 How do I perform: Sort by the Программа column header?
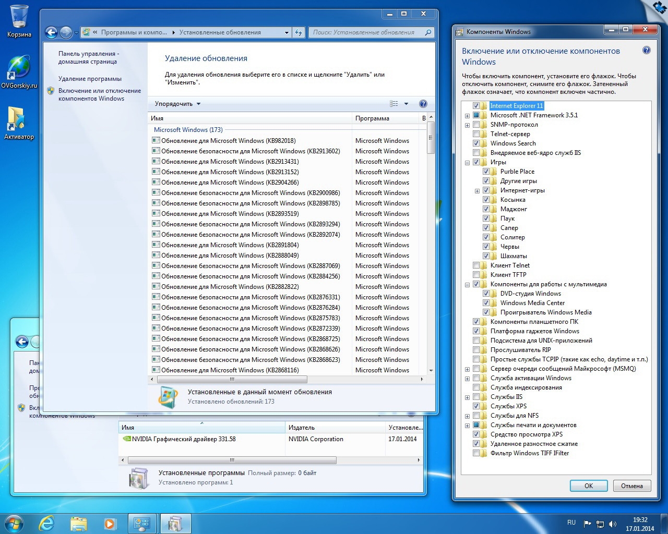385,118
